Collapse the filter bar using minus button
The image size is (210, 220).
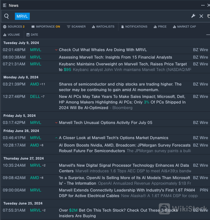pyautogui.click(x=208, y=35)
